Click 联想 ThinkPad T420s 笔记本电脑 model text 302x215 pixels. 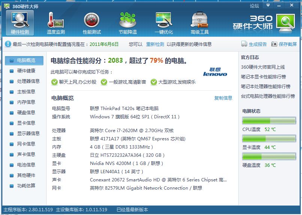coord(124,109)
